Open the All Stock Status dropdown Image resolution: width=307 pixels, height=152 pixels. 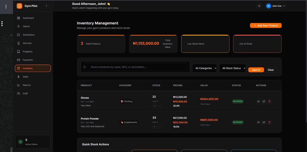(x=233, y=68)
